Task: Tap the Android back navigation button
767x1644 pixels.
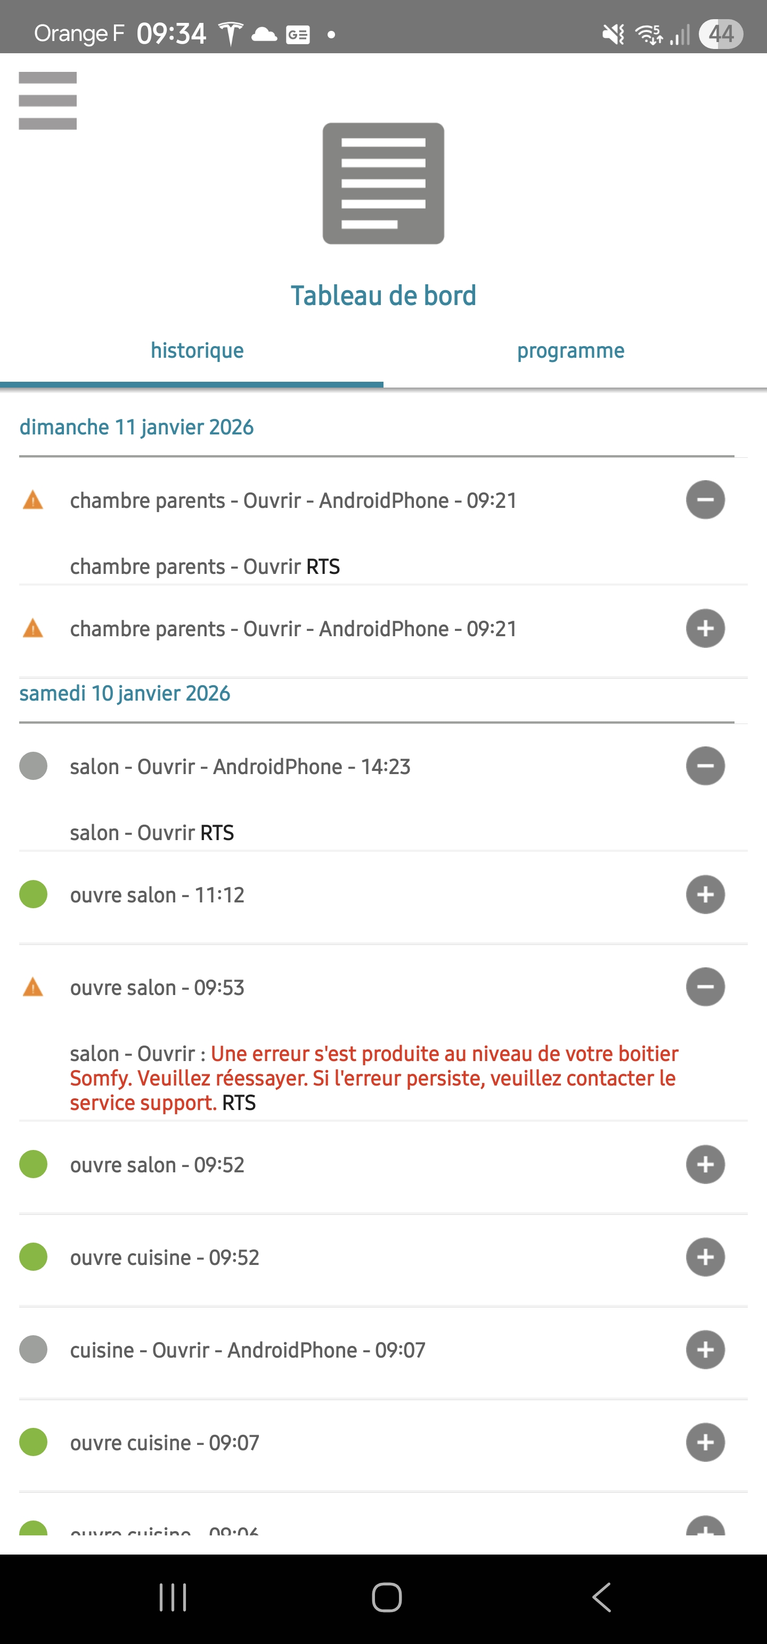Action: [x=601, y=1597]
